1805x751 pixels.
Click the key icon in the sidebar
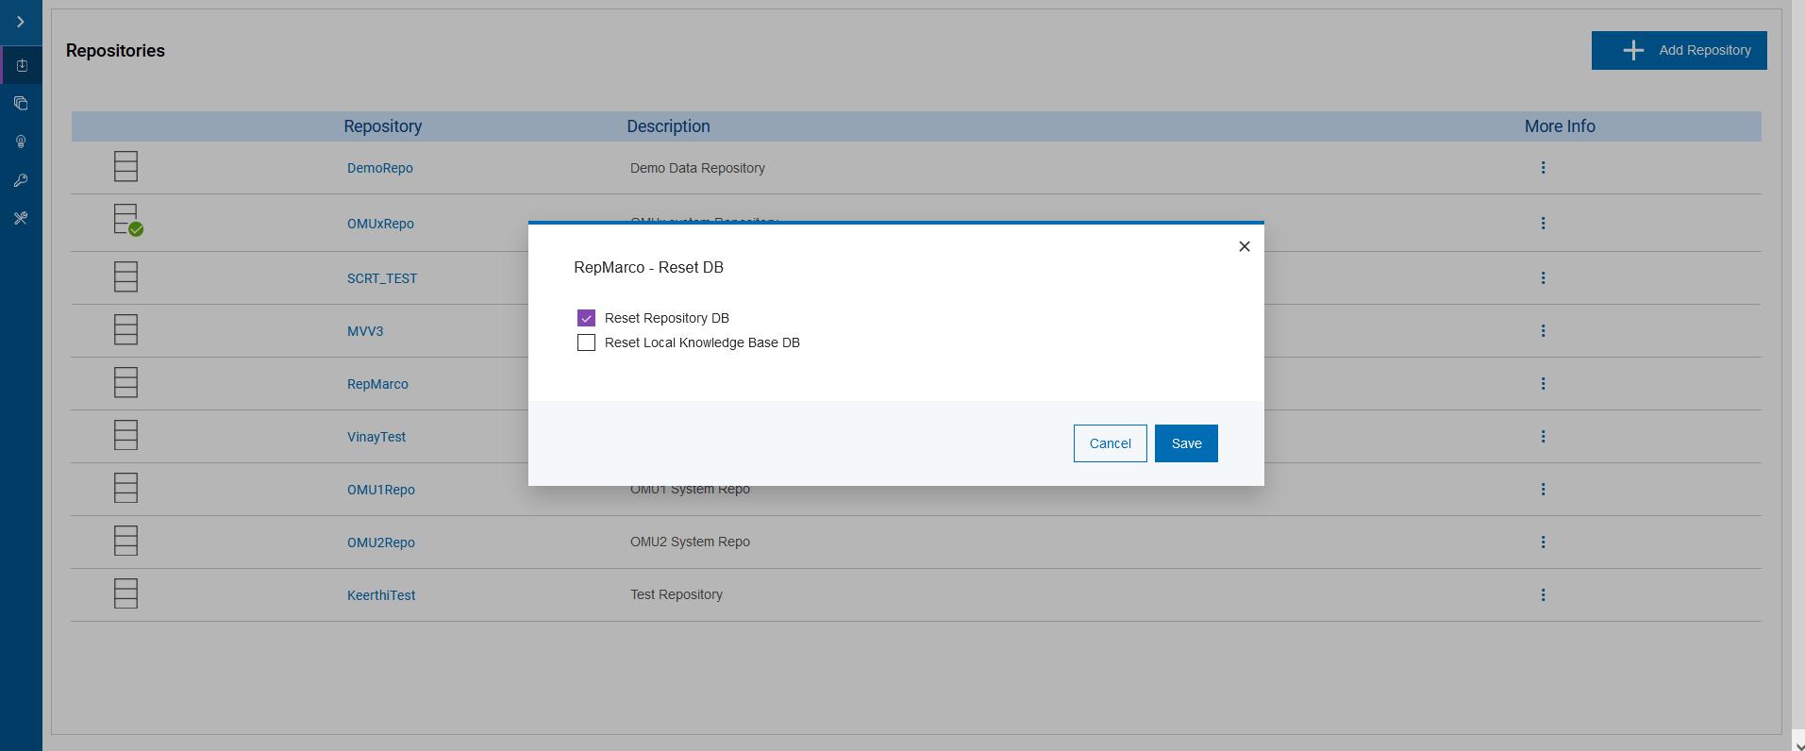pos(21,180)
